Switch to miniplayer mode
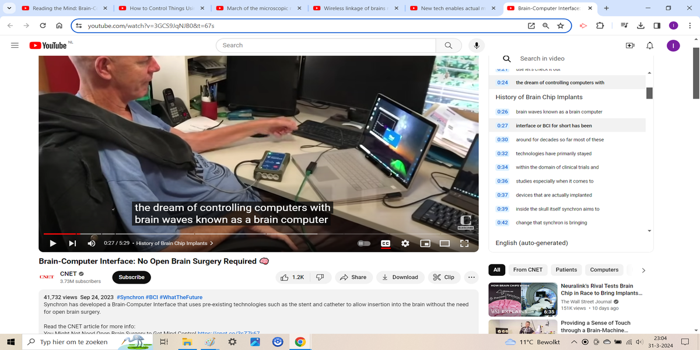Viewport: 700px width, 350px height. (425, 243)
